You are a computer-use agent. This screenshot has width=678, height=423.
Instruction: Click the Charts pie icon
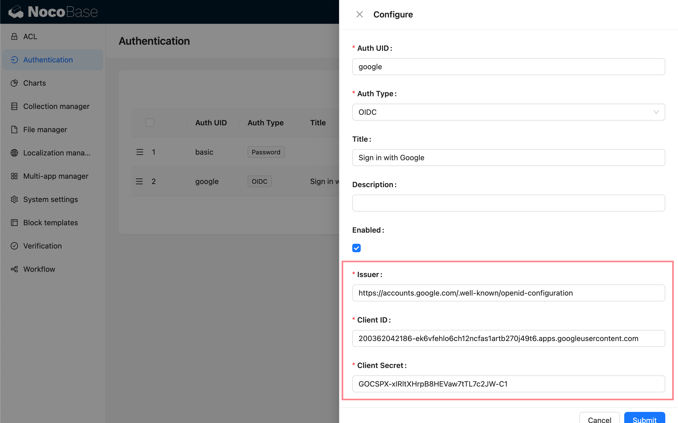coord(14,83)
